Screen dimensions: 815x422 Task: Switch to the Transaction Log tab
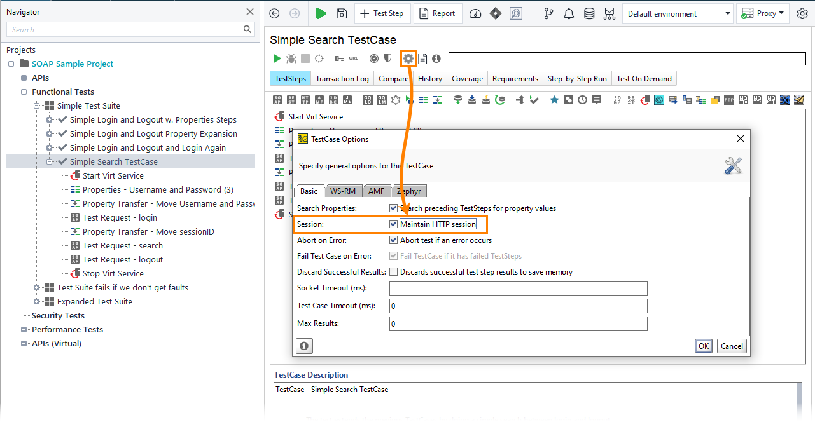click(x=342, y=78)
